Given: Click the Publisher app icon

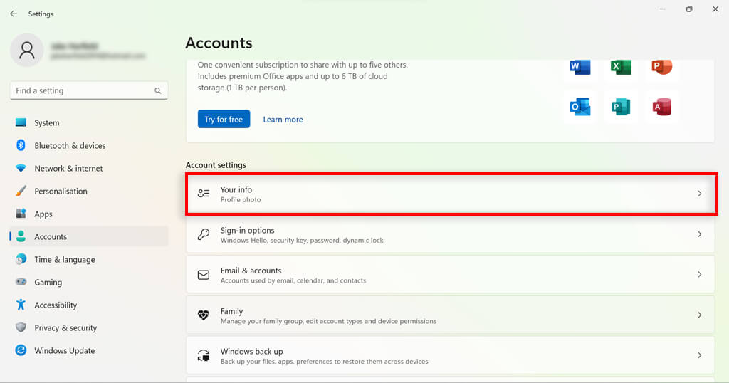Looking at the screenshot, I should 621,107.
